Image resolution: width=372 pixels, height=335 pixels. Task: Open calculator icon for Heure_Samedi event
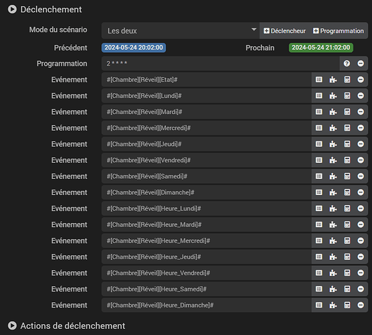point(347,289)
